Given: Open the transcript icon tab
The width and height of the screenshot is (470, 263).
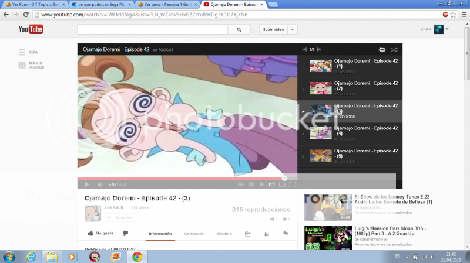Looking at the screenshot, I should (247, 234).
